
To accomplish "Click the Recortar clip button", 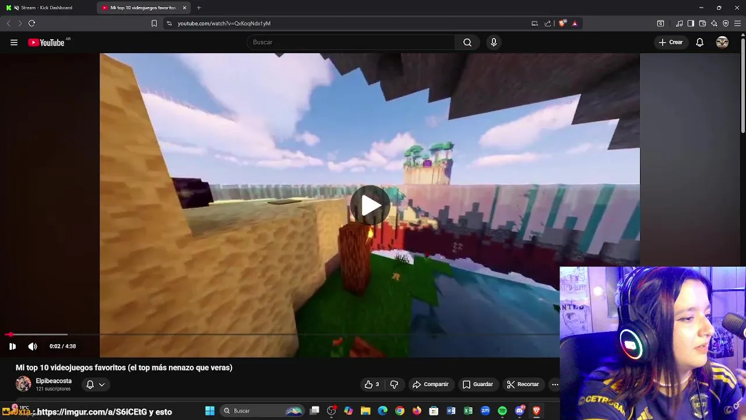I will 523,384.
